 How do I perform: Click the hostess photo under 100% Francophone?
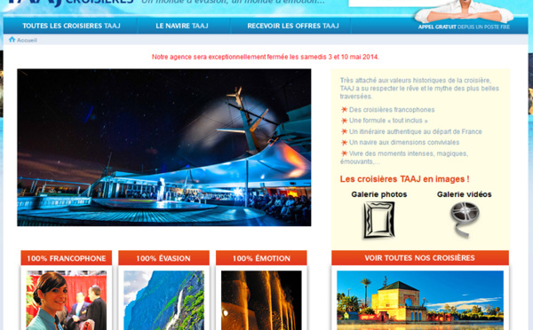(67, 301)
